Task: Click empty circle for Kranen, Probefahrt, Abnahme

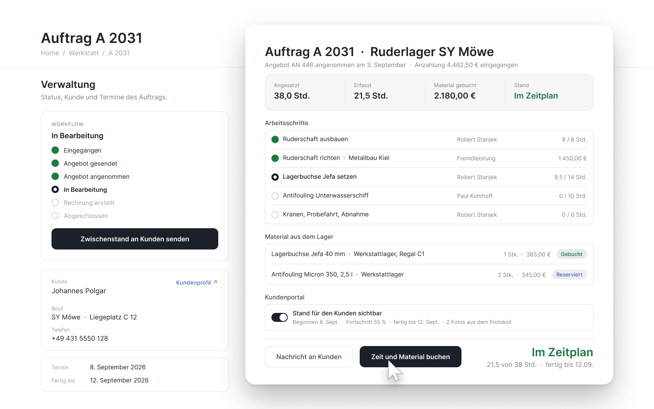Action: (x=275, y=215)
